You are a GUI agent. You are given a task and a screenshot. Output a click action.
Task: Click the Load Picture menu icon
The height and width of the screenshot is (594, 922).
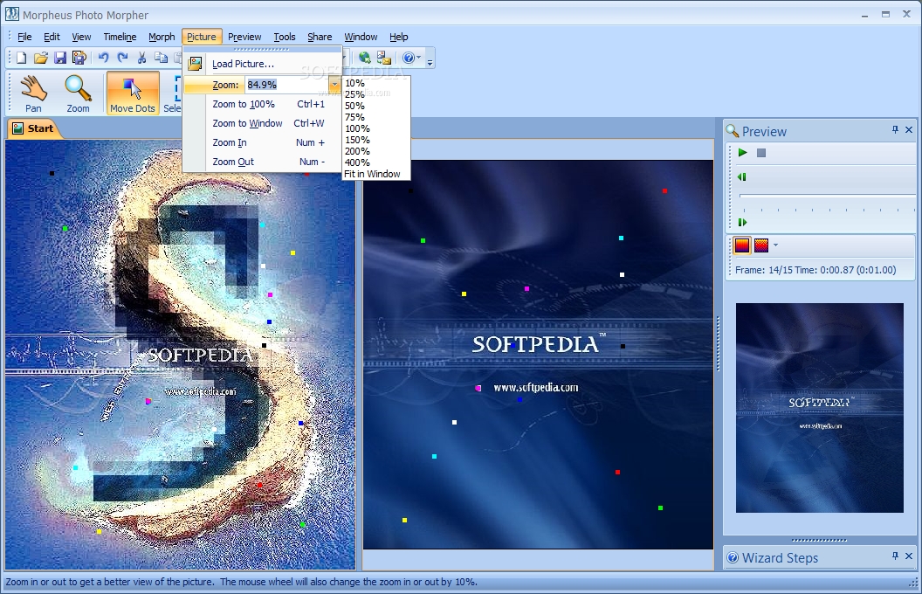(195, 64)
